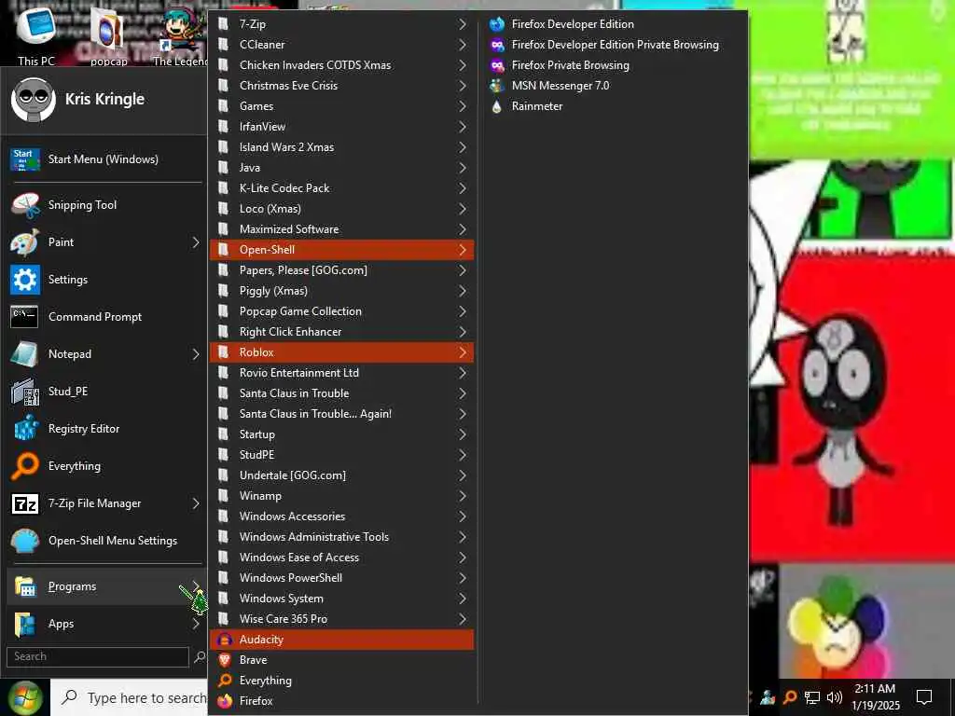Open the notification center icon
Viewport: 955px width, 716px height.
point(924,697)
